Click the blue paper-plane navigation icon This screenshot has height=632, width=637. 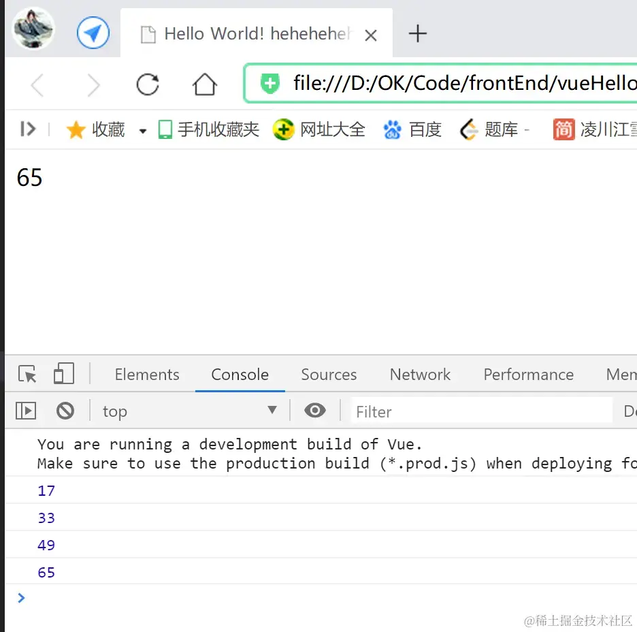(93, 33)
